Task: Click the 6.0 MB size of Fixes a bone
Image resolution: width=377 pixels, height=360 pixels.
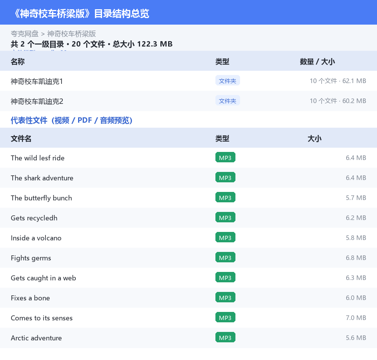Action: coord(356,298)
